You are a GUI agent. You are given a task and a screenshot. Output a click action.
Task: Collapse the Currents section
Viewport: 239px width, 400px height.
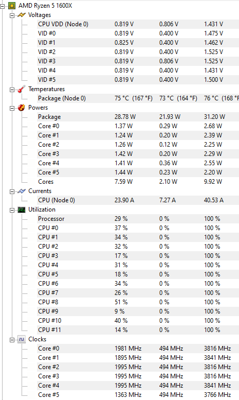pyautogui.click(x=12, y=192)
